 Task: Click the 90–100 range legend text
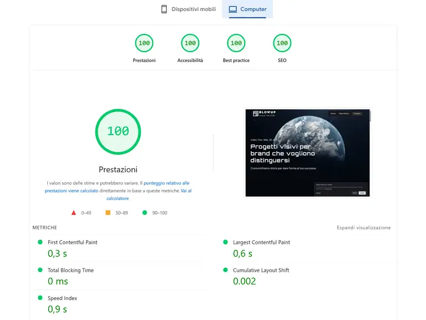tap(160, 213)
